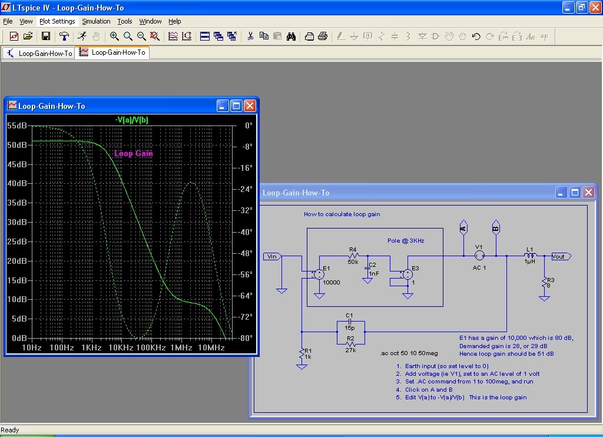Click the left dB vertical axis
This screenshot has width=603, height=437.
coord(18,231)
